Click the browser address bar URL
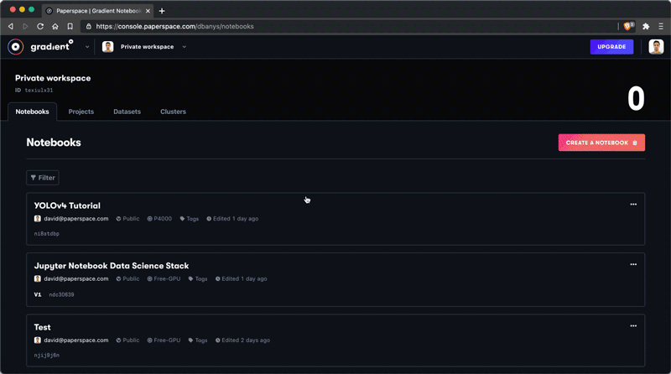This screenshot has height=374, width=671. [174, 27]
